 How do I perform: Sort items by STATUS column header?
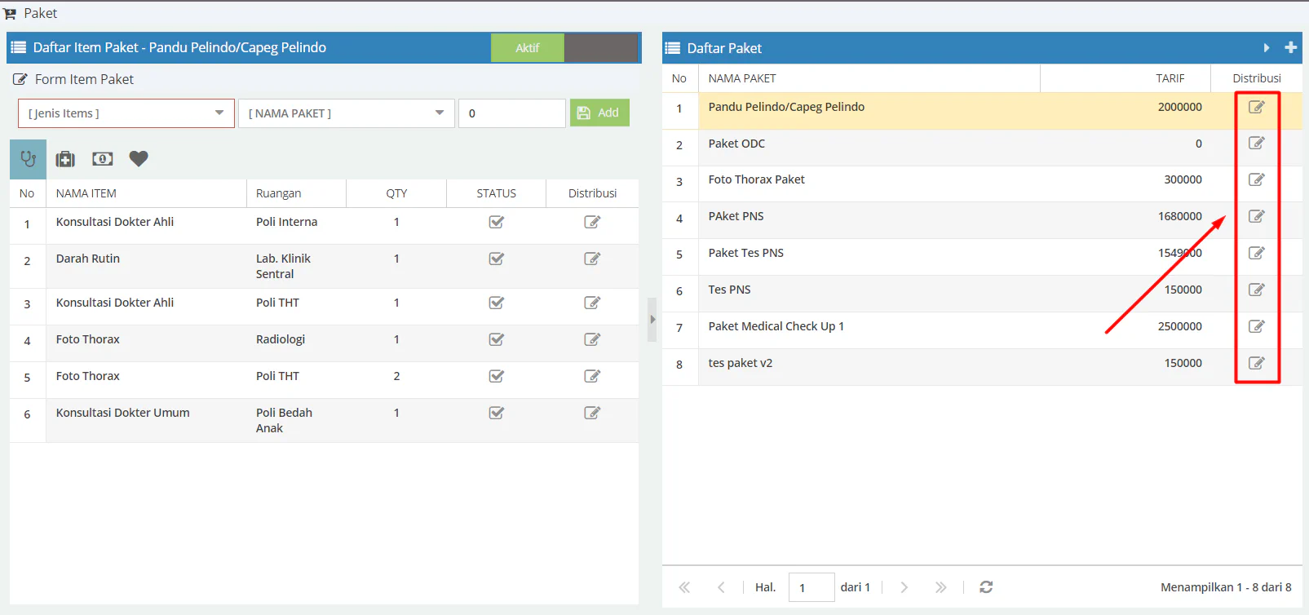click(496, 193)
